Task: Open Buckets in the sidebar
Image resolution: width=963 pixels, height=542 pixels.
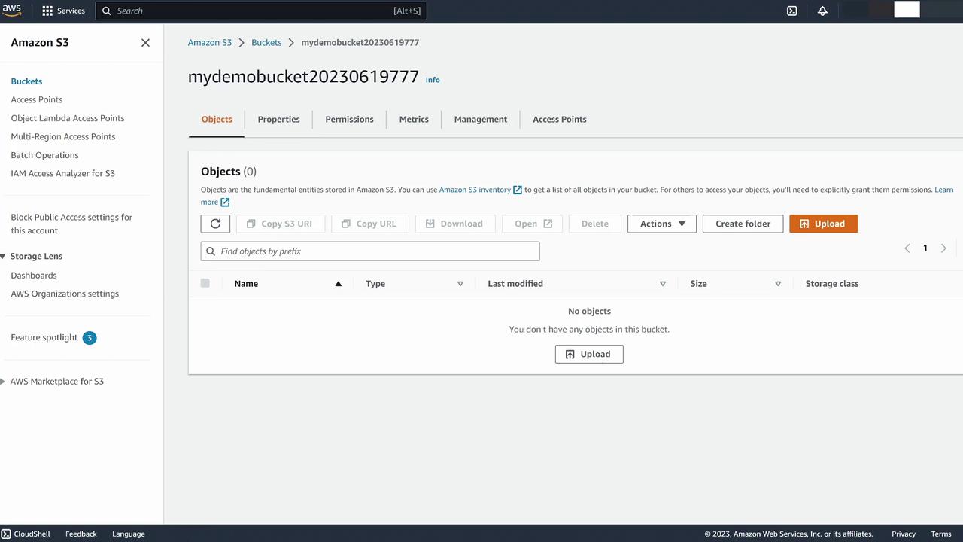Action: coord(26,81)
